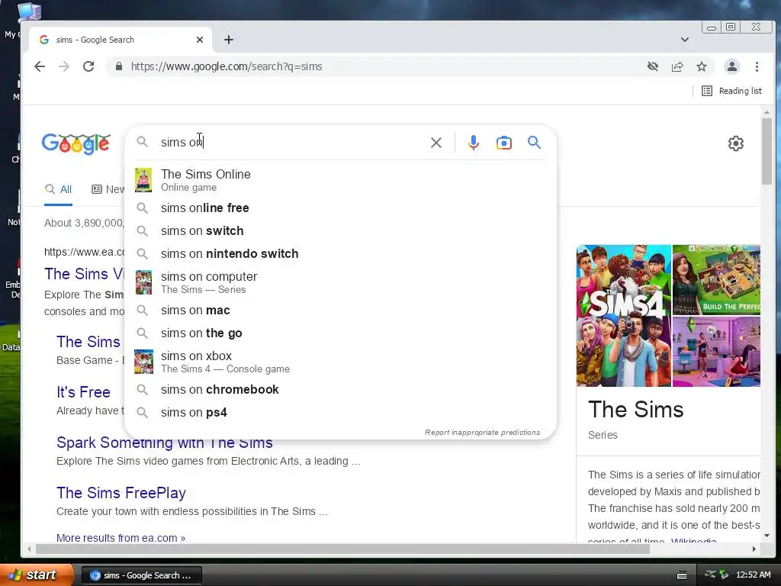This screenshot has width=781, height=586.
Task: Open a new browser tab
Action: [x=229, y=40]
